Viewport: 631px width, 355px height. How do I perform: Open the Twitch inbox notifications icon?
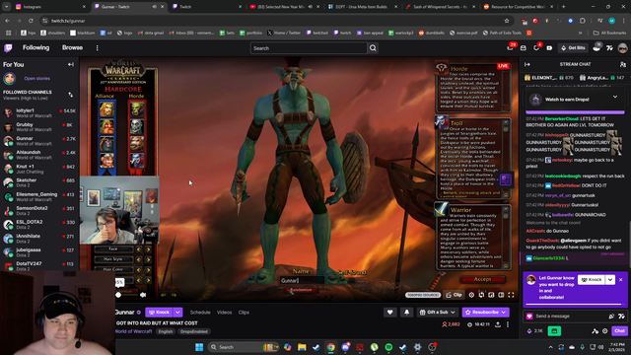click(x=524, y=48)
